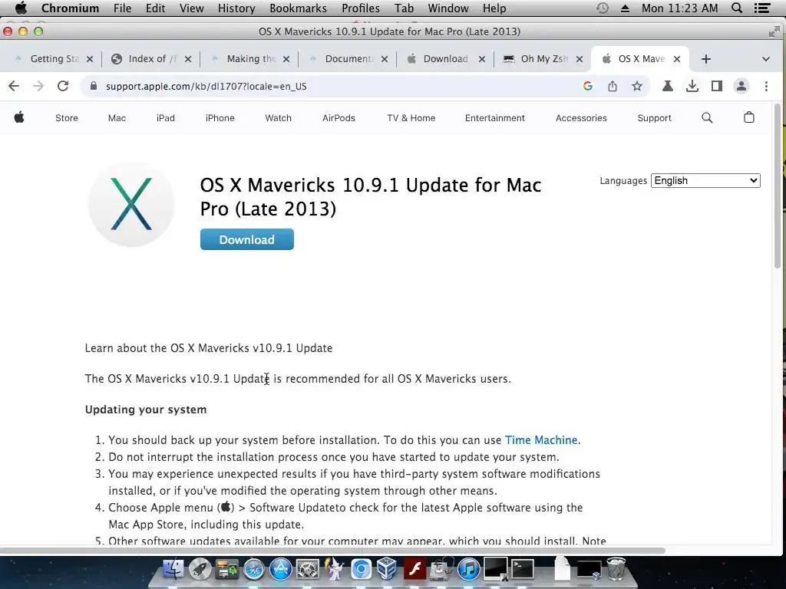Image resolution: width=786 pixels, height=589 pixels.
Task: Click the site lock icon in address bar
Action: click(x=93, y=86)
